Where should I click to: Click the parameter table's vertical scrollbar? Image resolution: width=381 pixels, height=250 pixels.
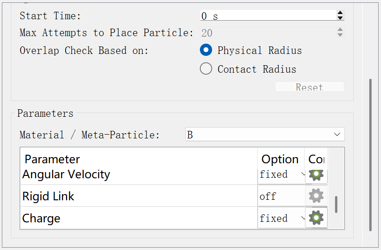[x=336, y=205]
